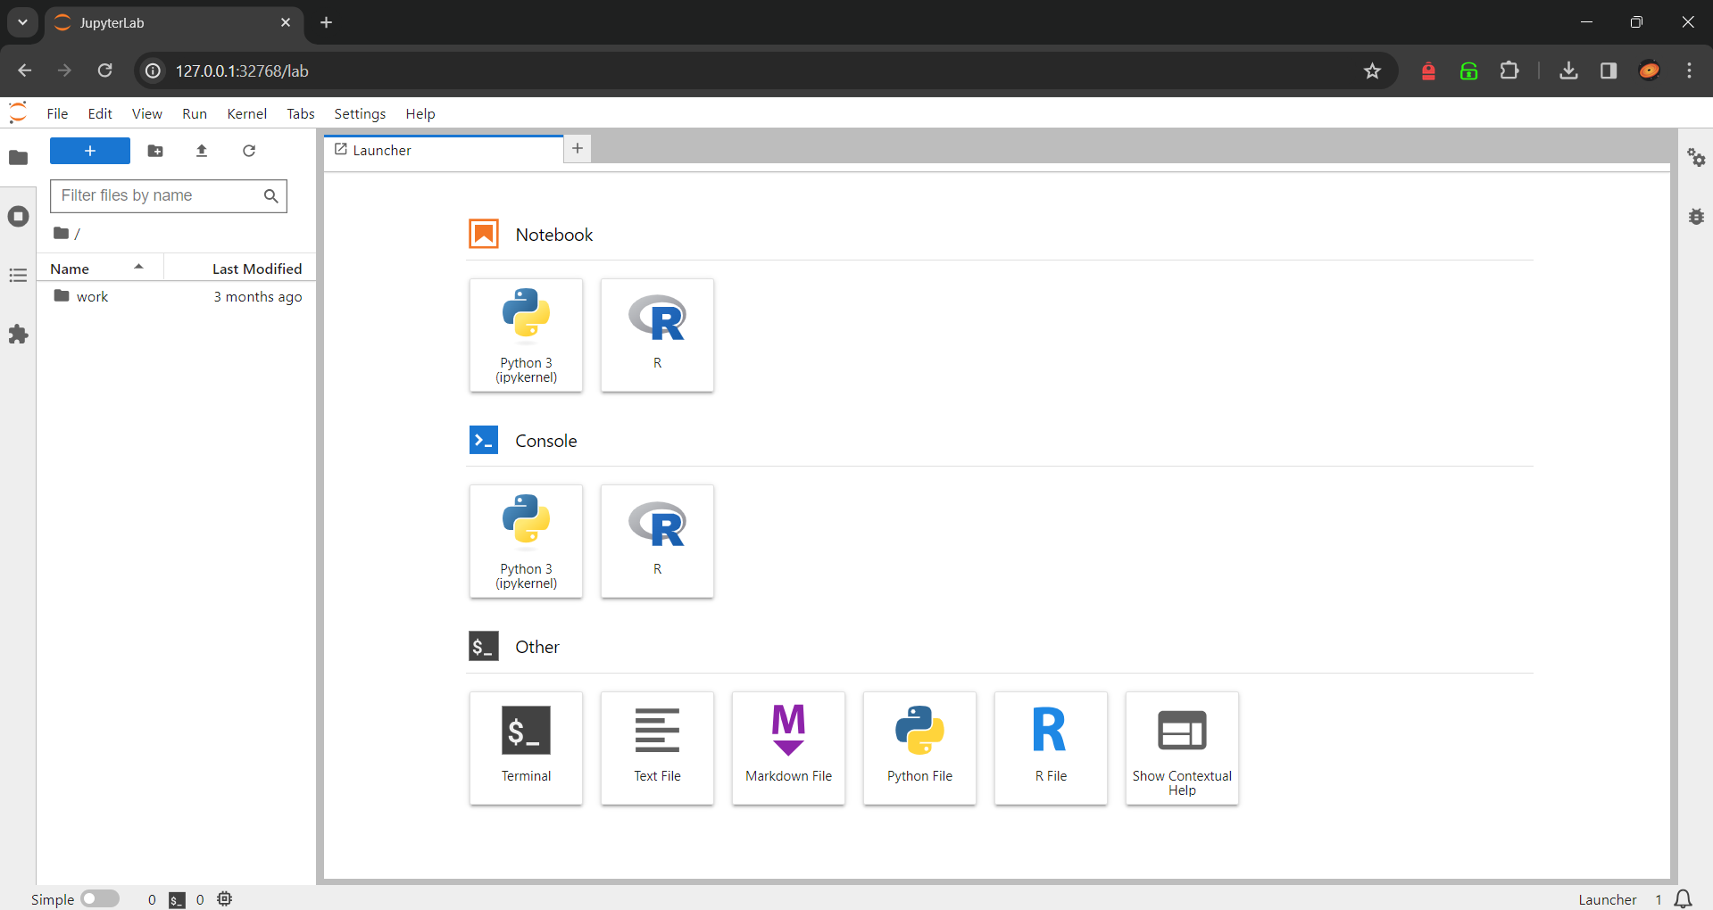
Task: Open the notifications bell in status bar
Action: tap(1684, 899)
